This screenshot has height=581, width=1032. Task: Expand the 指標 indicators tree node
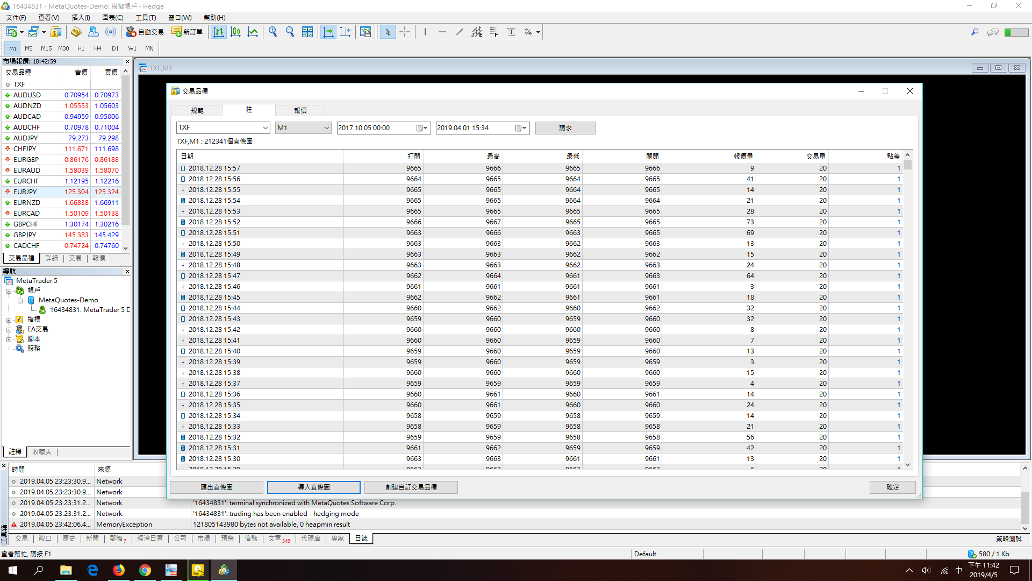click(x=9, y=320)
